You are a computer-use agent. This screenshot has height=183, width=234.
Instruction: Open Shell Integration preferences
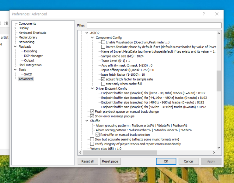click(30, 65)
